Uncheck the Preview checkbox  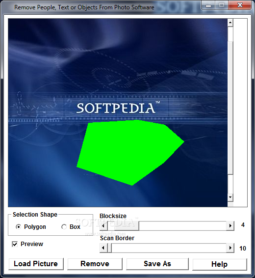tap(15, 244)
